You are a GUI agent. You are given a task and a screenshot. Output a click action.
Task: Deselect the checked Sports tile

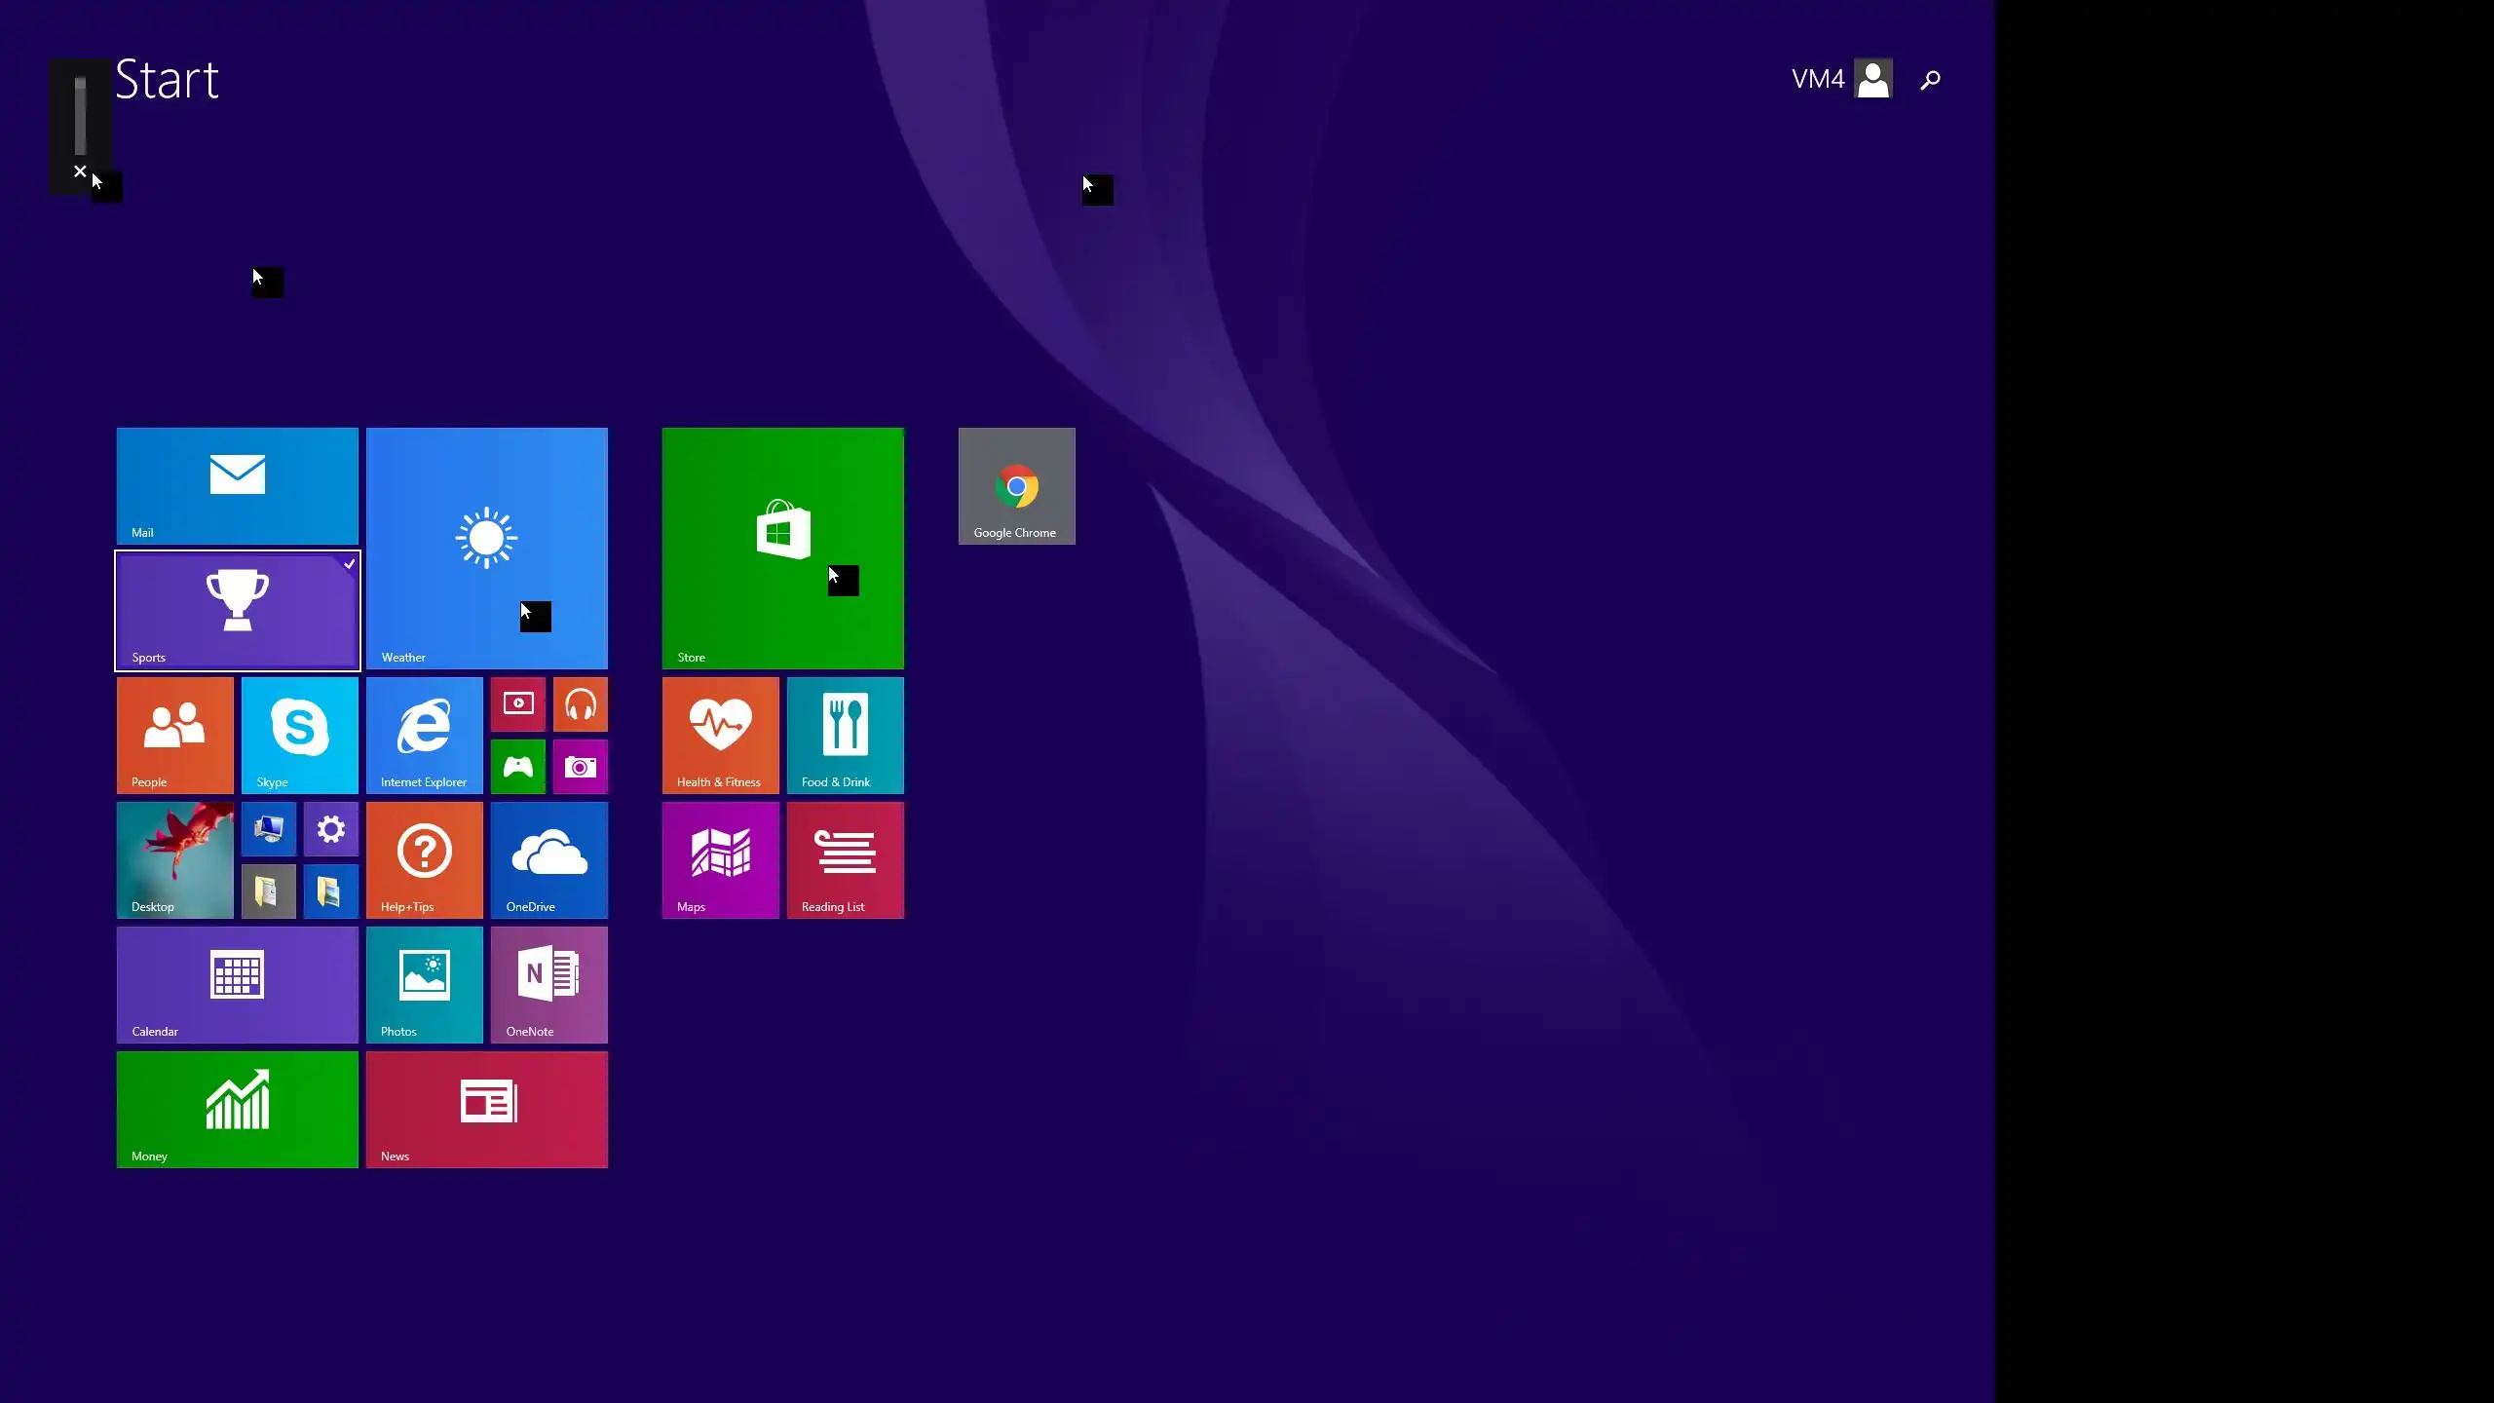(x=237, y=611)
